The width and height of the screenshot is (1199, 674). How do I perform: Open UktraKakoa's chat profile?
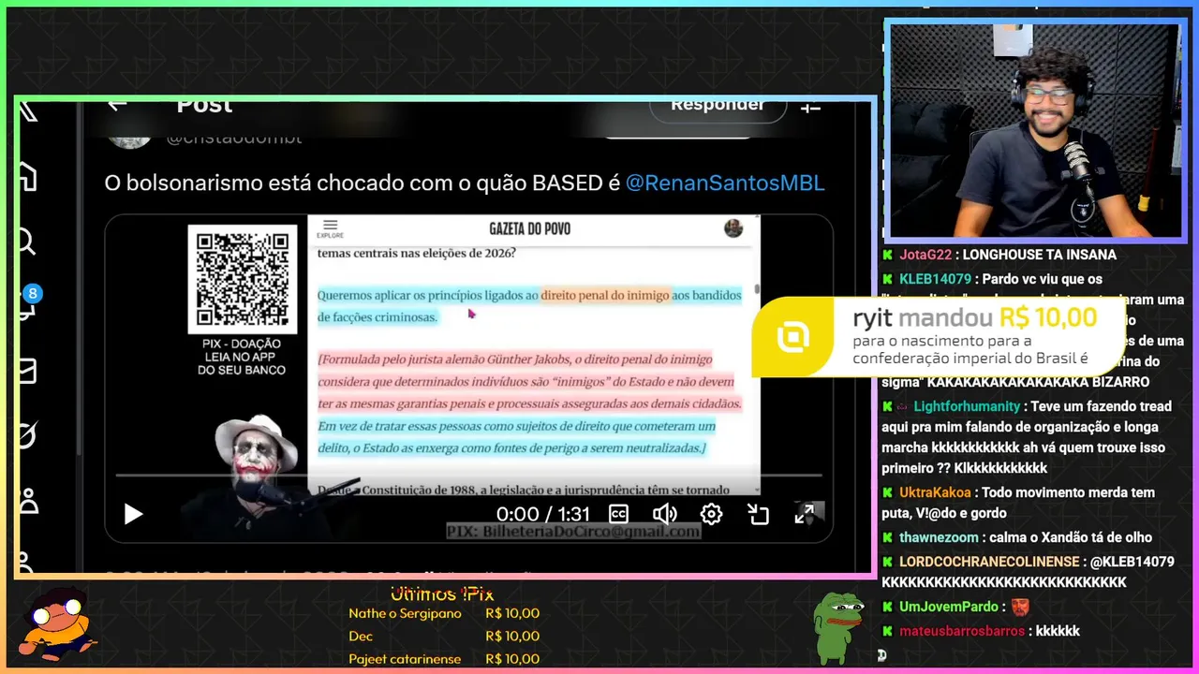click(936, 492)
